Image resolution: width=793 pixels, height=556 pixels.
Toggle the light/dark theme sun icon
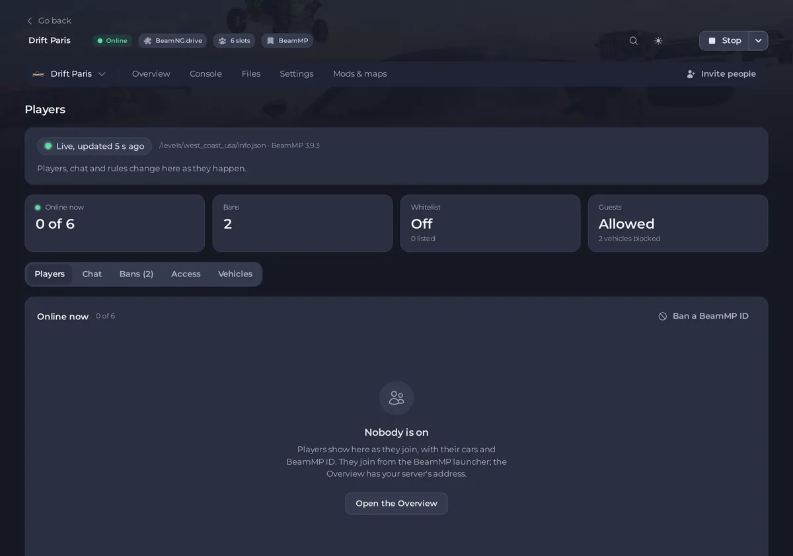point(658,41)
